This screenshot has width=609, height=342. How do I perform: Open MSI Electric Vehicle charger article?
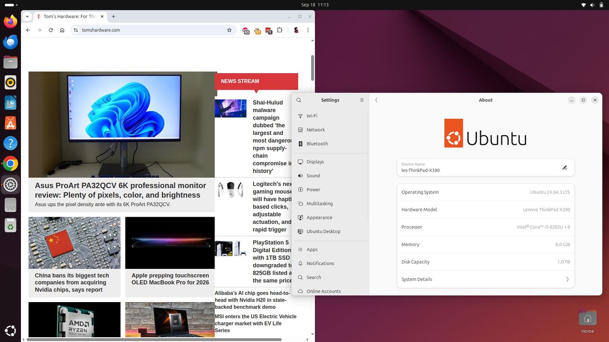click(255, 323)
